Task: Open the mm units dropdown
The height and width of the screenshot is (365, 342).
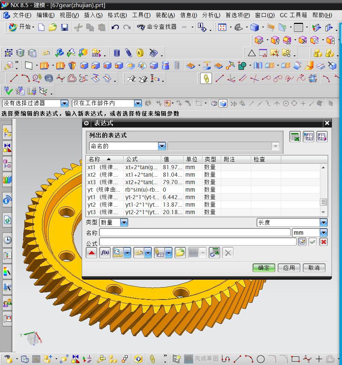Action: [x=323, y=232]
